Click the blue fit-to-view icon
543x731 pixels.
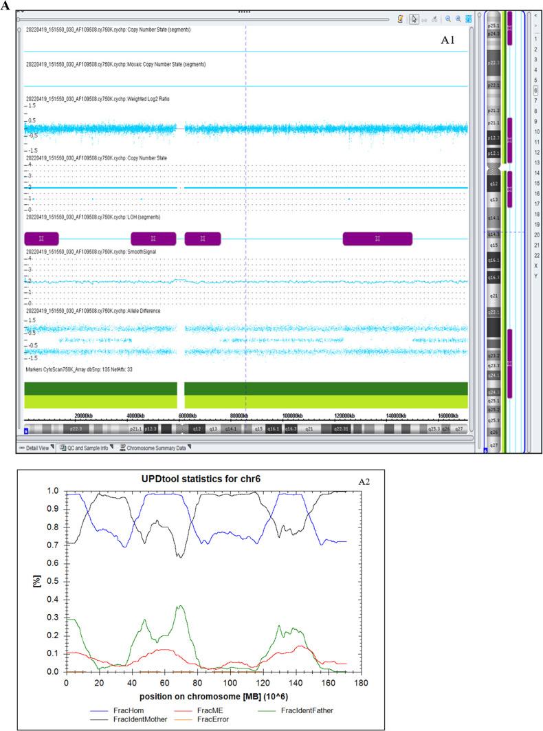tap(469, 19)
